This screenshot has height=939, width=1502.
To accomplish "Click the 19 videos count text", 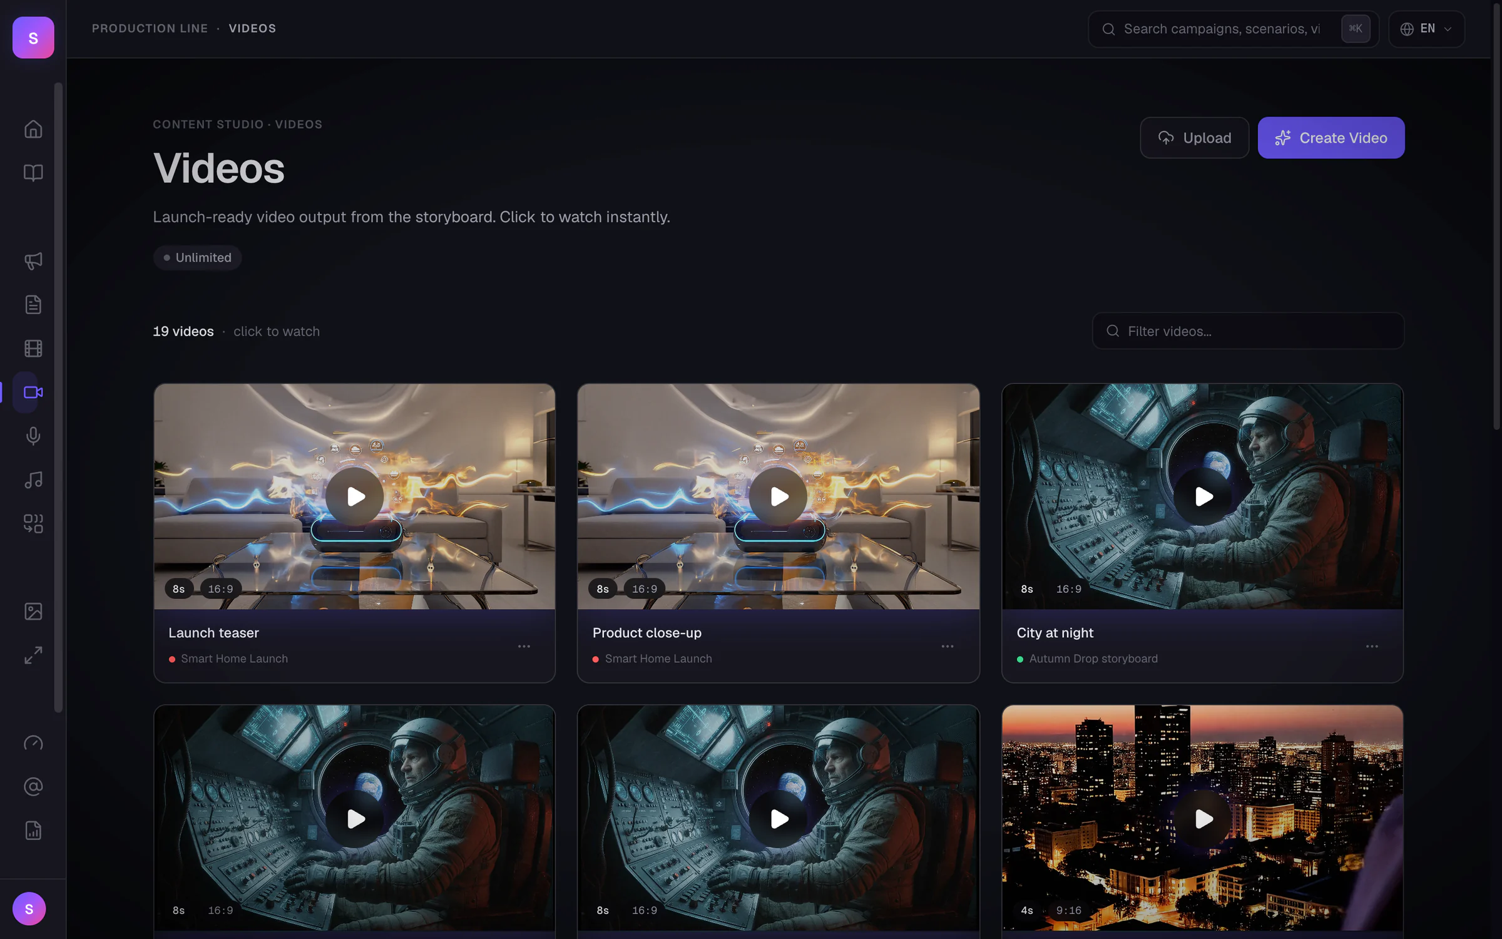I will pyautogui.click(x=183, y=331).
